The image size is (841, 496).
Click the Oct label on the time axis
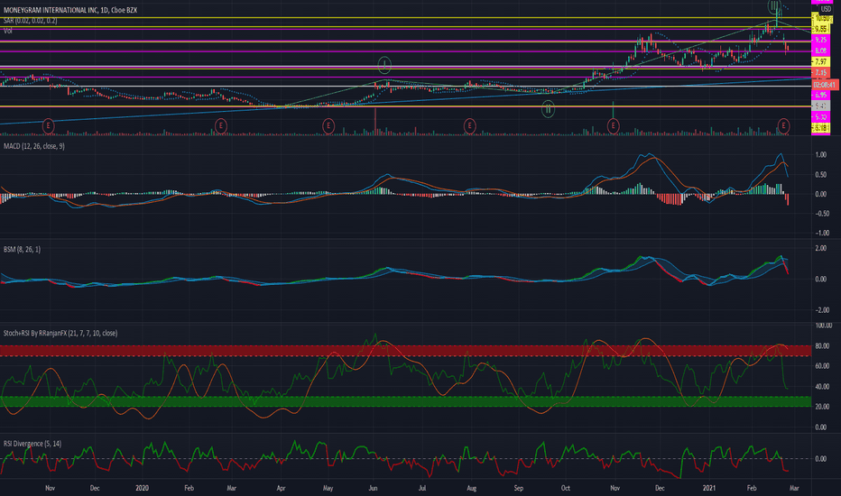point(566,488)
